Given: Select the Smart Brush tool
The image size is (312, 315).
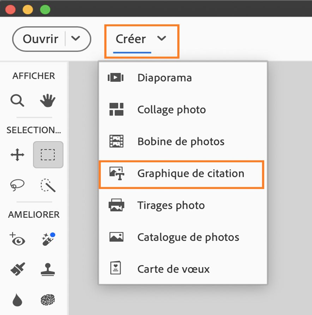Looking at the screenshot, I should pos(17,270).
